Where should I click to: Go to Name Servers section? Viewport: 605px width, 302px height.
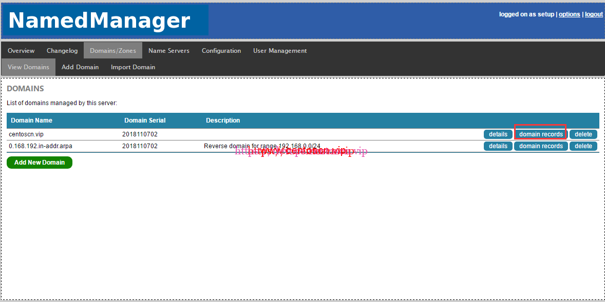pos(168,51)
